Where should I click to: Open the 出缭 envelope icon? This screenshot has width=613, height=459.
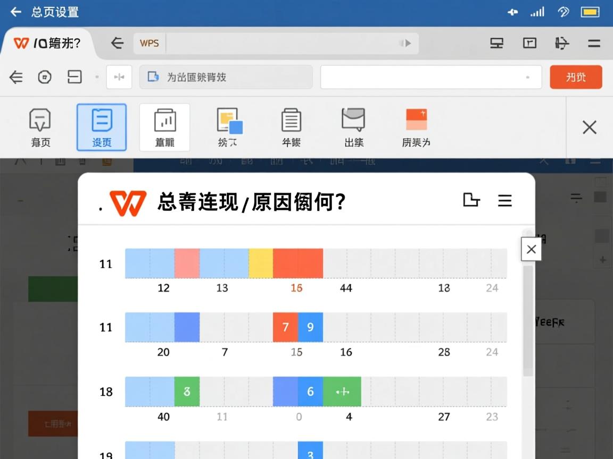tap(353, 127)
